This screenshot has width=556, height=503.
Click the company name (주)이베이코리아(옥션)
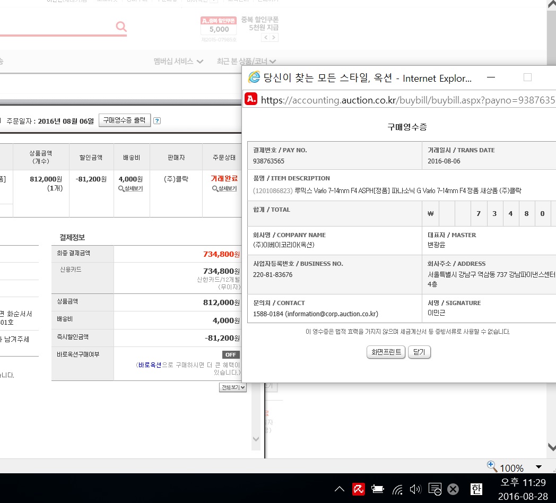(284, 245)
